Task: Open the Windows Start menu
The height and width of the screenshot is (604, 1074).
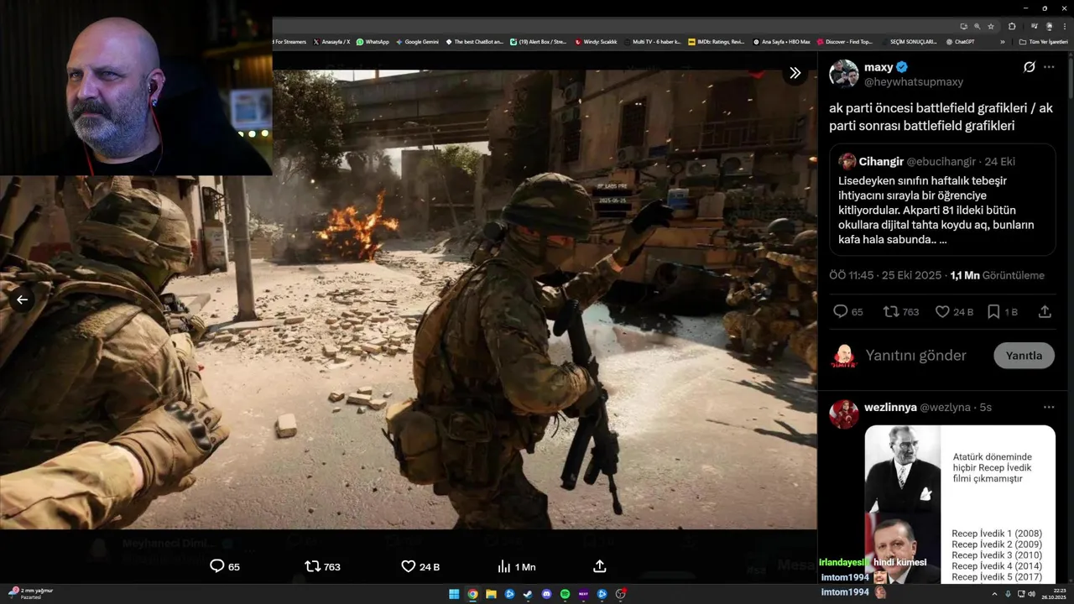Action: pyautogui.click(x=454, y=594)
